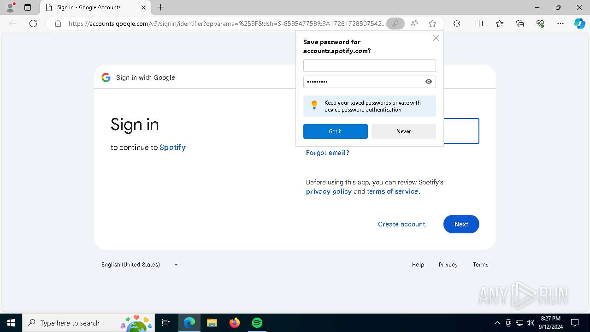590x332 pixels.
Task: Open Spotify's privacy policy link
Action: (x=329, y=191)
